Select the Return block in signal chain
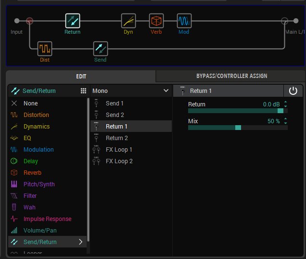306x259 pixels. click(x=72, y=21)
